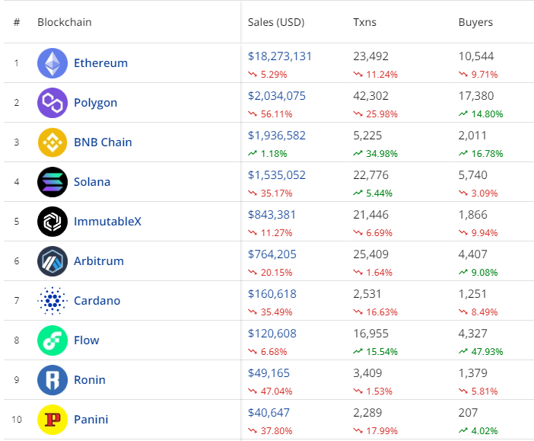
Task: Click the Solana logo icon
Action: click(52, 182)
